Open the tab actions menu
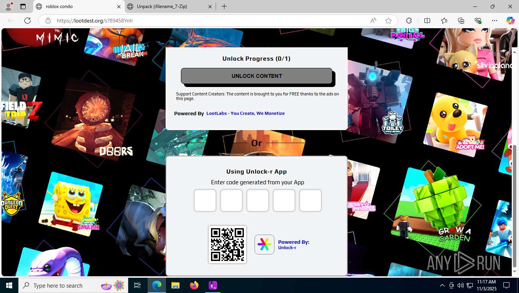 [23, 6]
